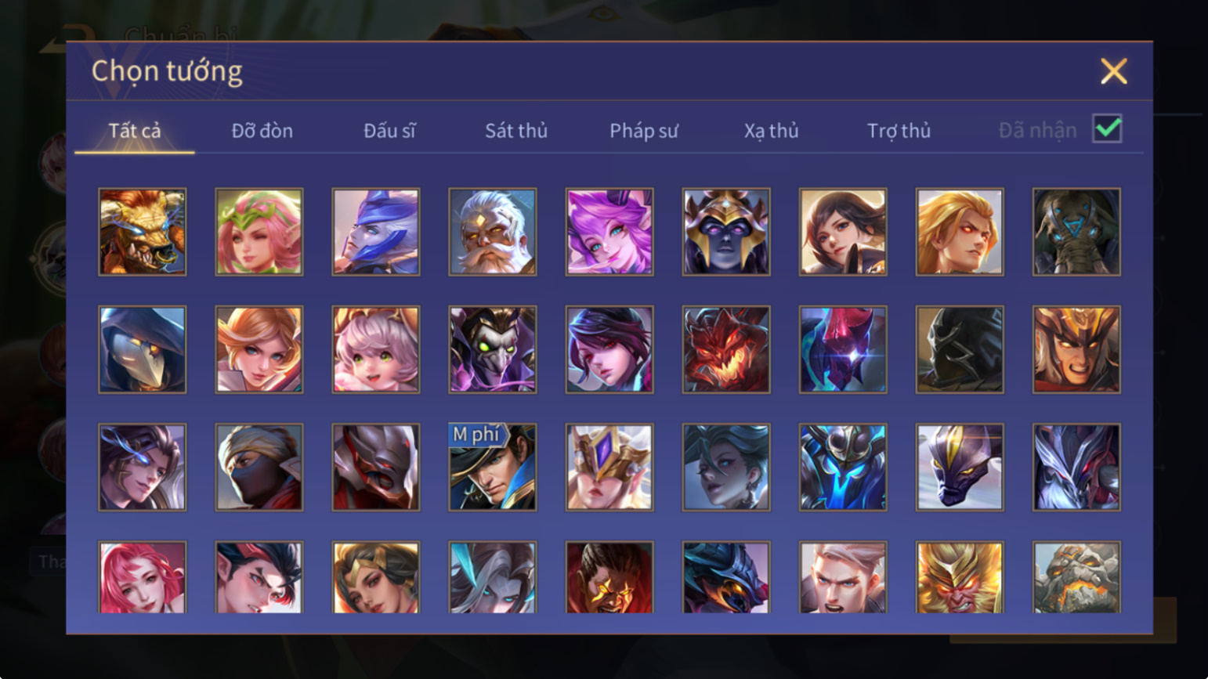The width and height of the screenshot is (1208, 679).
Task: Select the hooded plague-mask hero
Action: tap(143, 349)
